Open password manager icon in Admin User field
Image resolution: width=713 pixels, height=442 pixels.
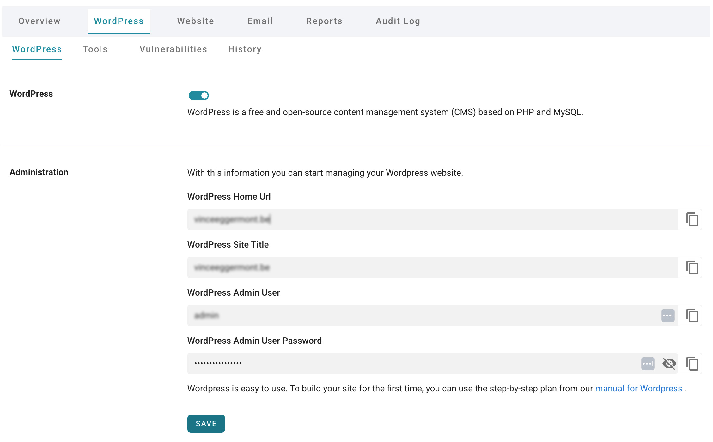tap(668, 316)
